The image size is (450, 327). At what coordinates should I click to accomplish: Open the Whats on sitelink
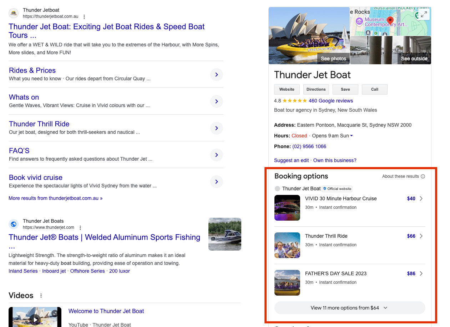[24, 97]
